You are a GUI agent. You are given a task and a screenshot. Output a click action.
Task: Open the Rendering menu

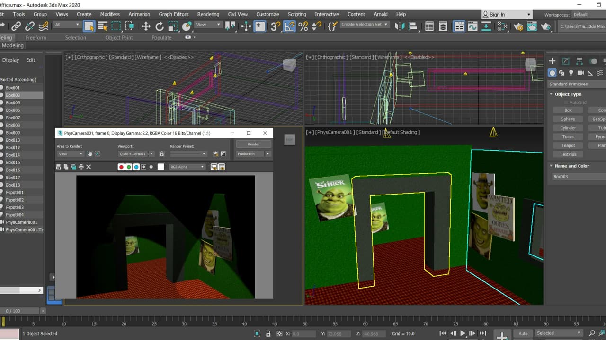[x=208, y=14]
